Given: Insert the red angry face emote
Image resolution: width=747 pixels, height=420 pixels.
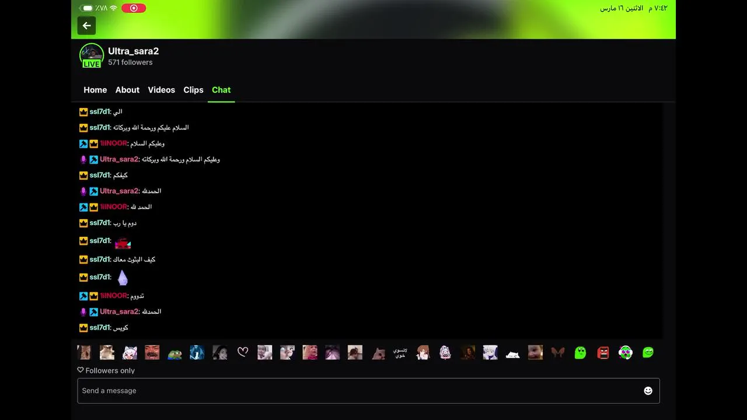Looking at the screenshot, I should click(x=603, y=352).
